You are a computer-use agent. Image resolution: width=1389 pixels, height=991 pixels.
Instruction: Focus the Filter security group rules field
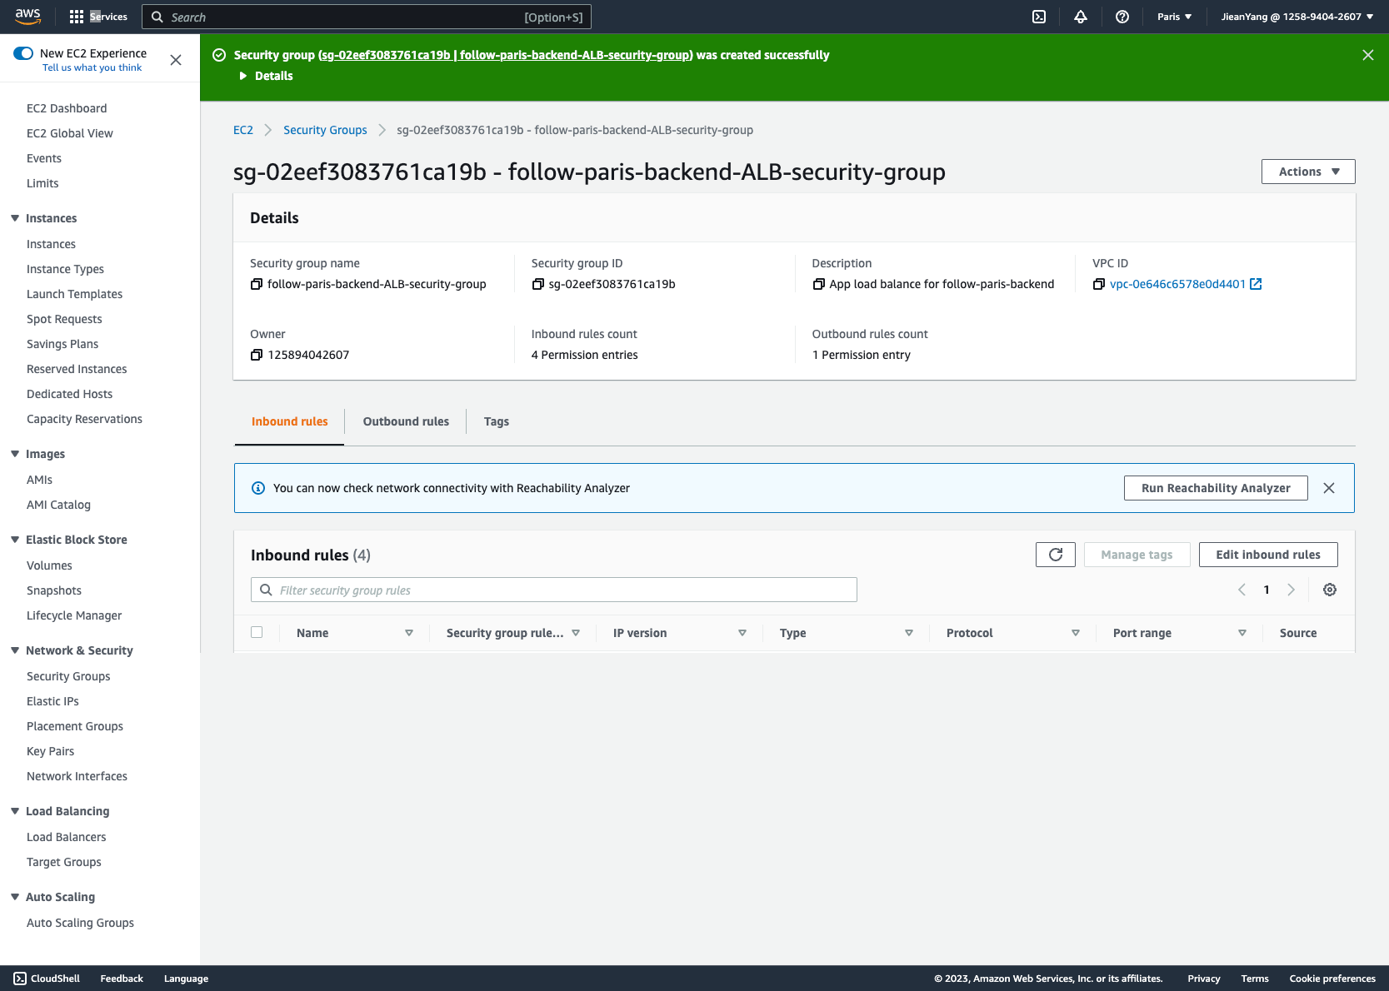(554, 590)
